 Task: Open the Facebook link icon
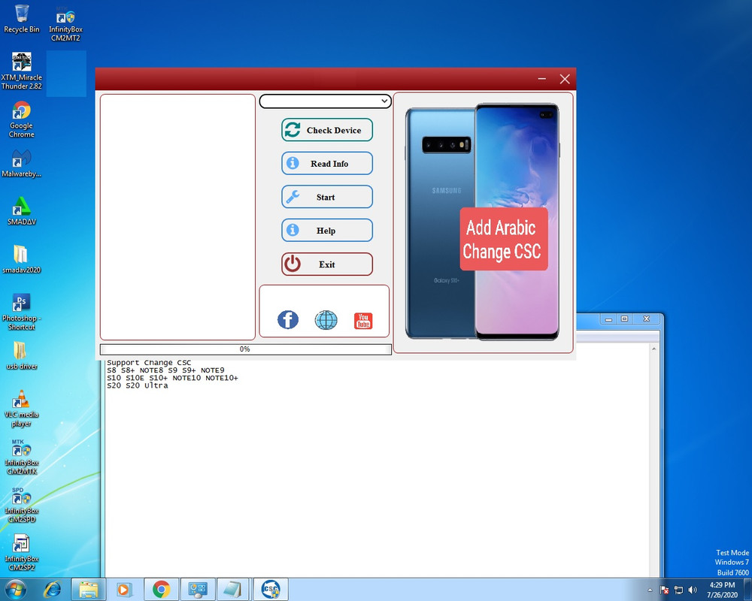(x=288, y=320)
